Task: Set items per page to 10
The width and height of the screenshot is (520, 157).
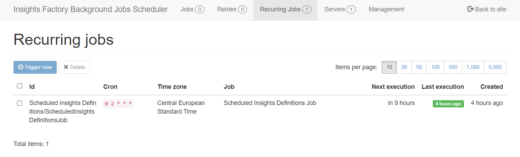Action: [389, 67]
